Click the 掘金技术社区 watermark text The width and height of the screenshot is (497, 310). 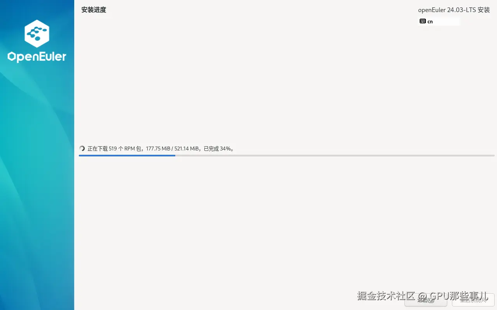point(385,296)
